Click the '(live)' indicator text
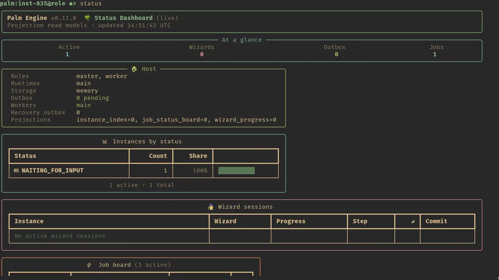Viewport: 499px width, 280px height. point(167,18)
